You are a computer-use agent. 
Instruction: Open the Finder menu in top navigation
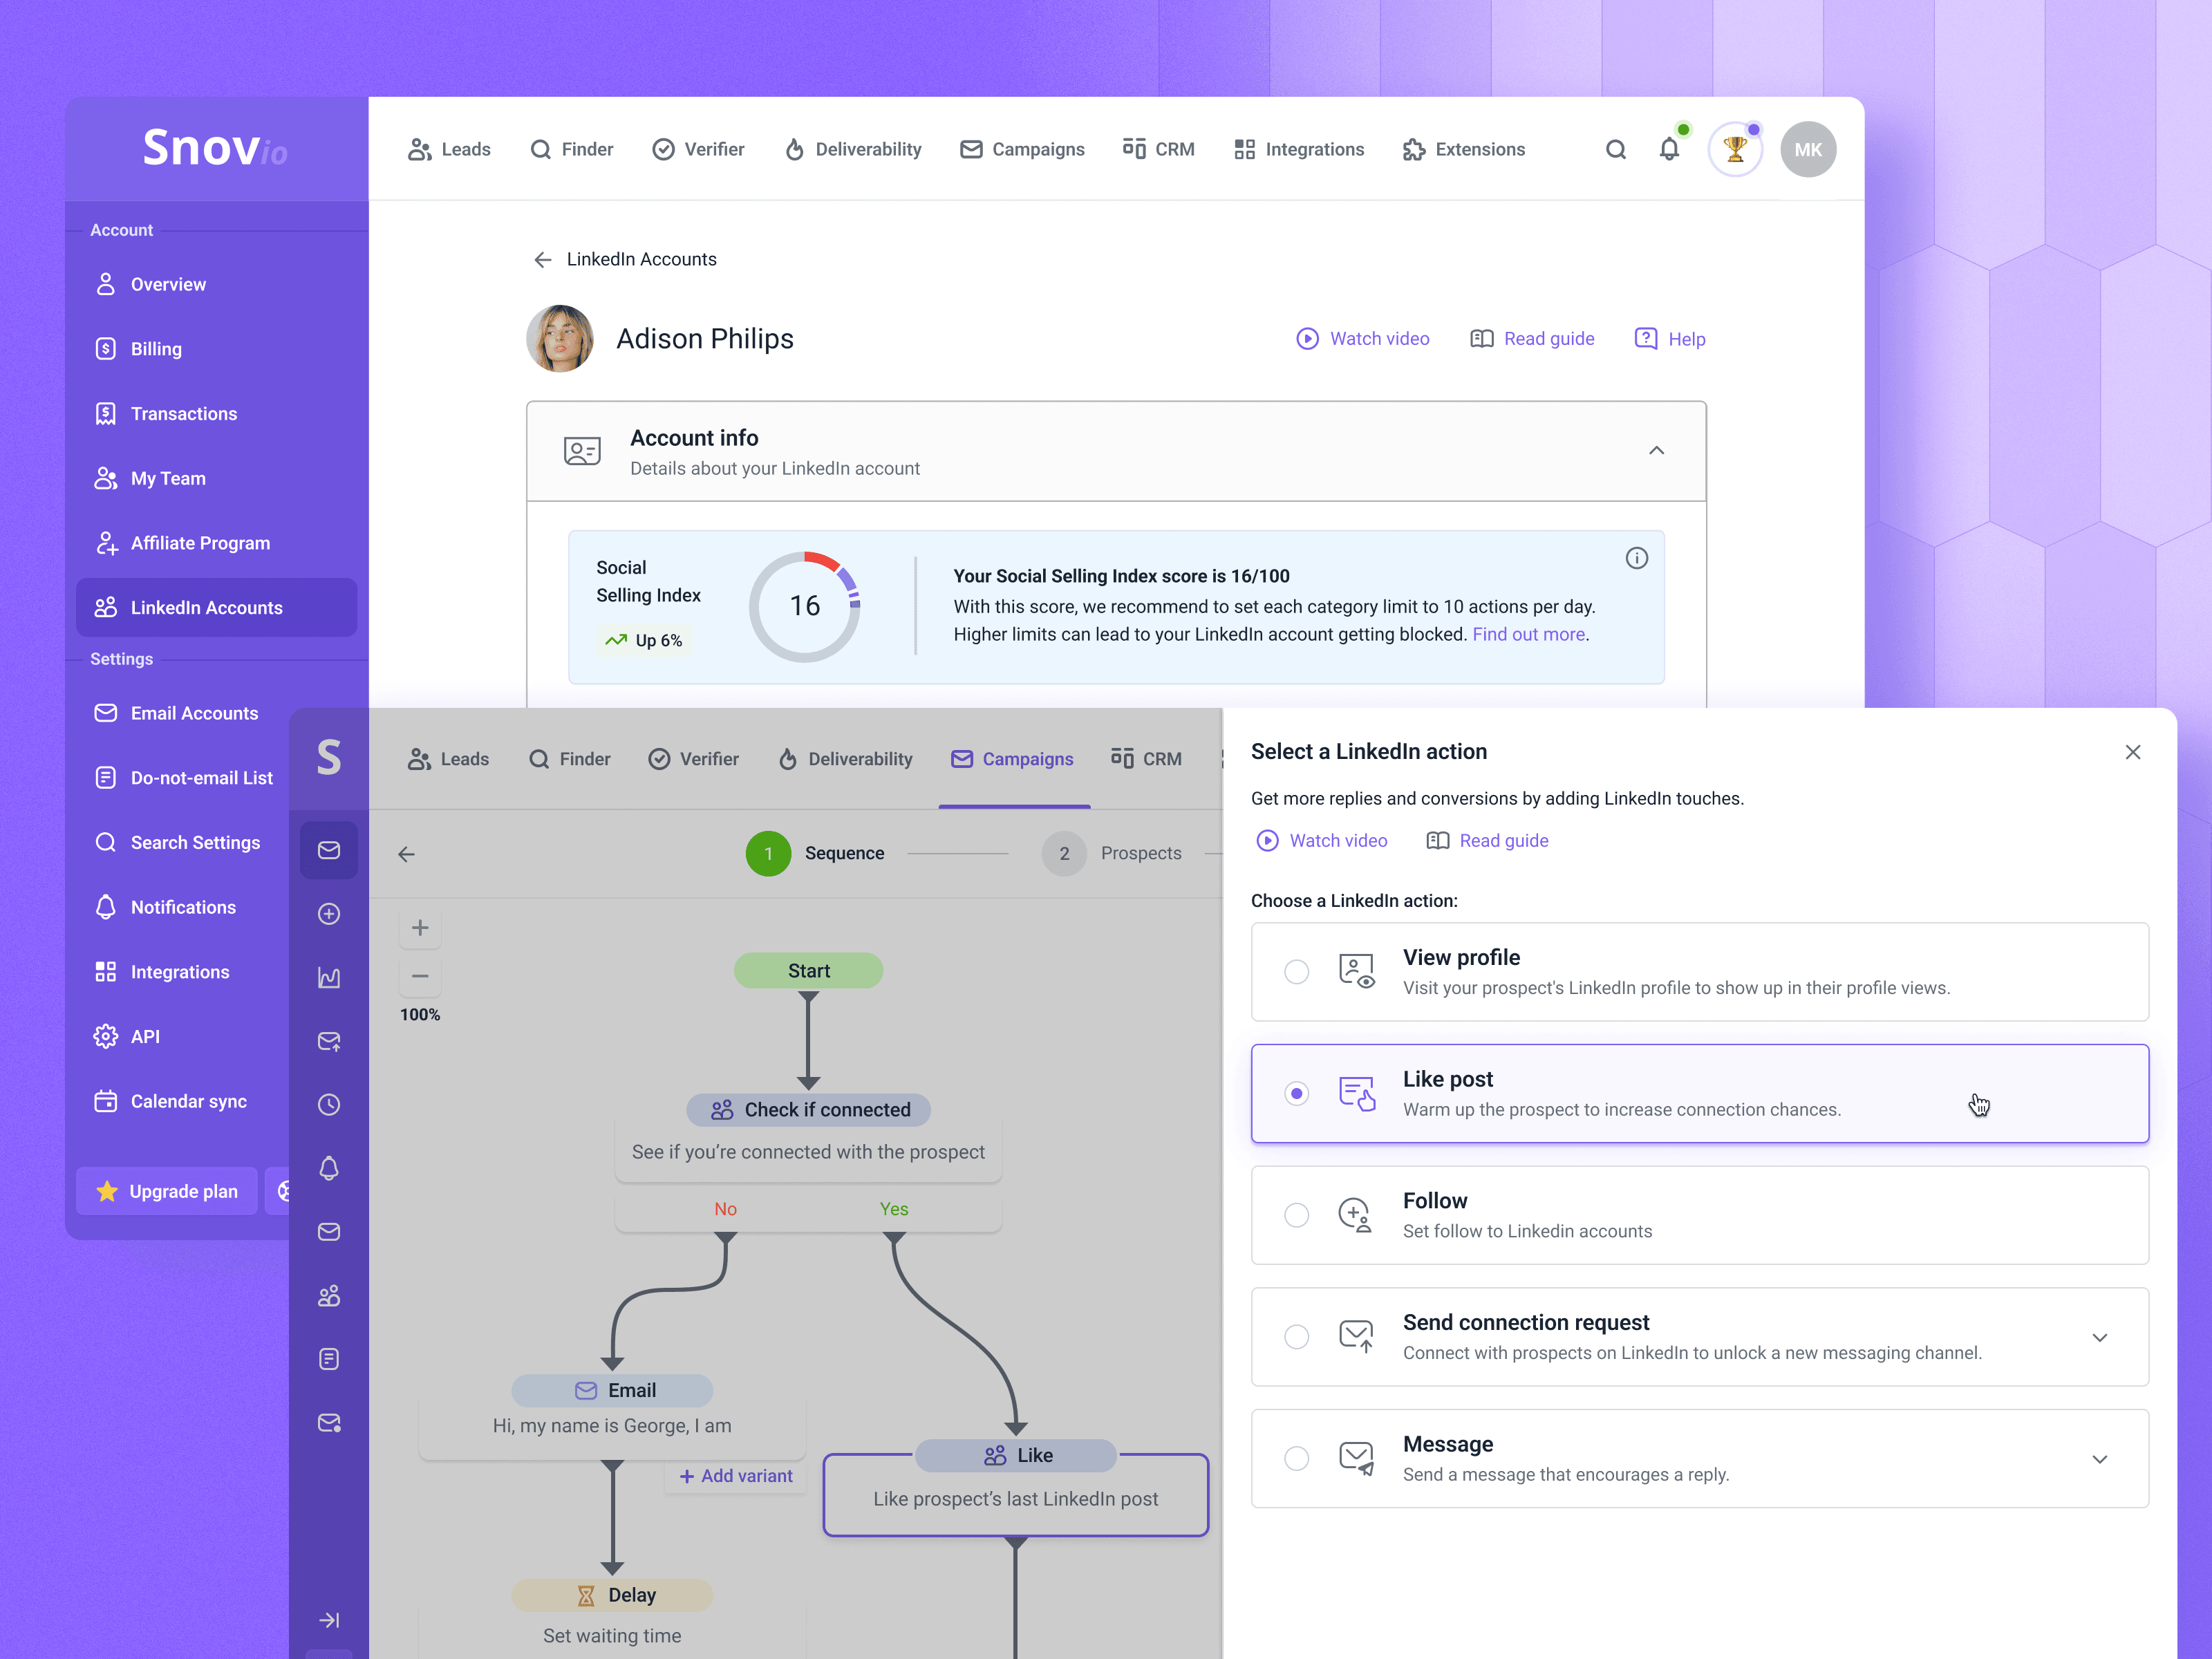[571, 150]
